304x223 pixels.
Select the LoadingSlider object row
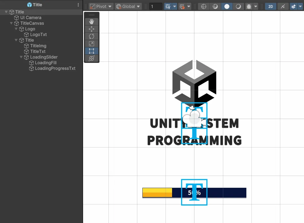[x=41, y=57]
